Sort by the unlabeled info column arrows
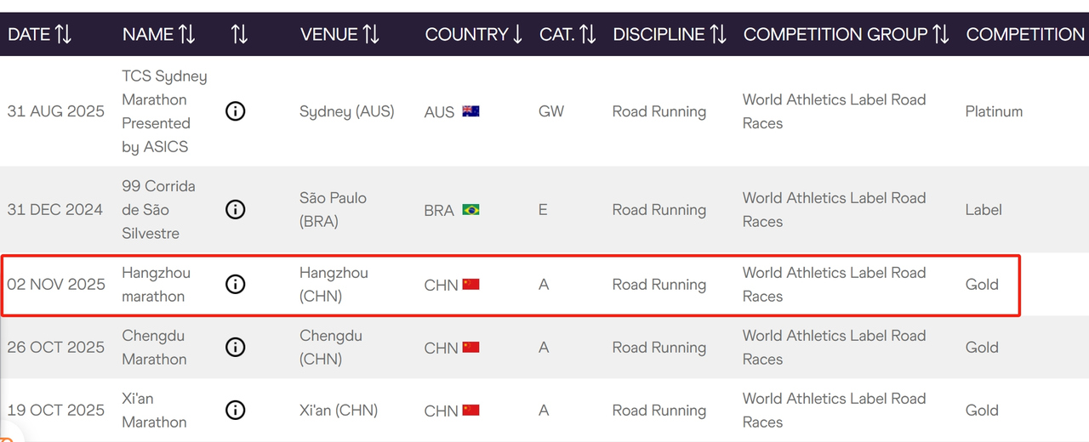 [x=239, y=34]
